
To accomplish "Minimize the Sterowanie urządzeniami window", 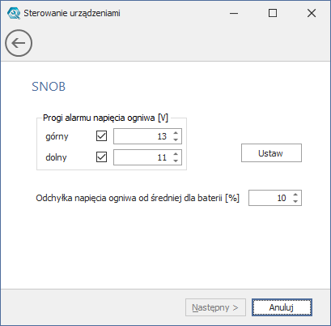I will click(234, 13).
